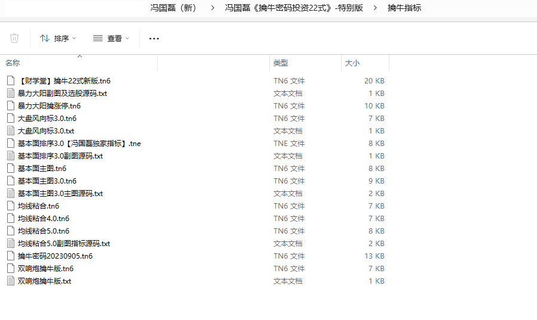537x320 pixels.
Task: Select file name 大盘风向标3.0.txt
Action: pyautogui.click(x=46, y=131)
